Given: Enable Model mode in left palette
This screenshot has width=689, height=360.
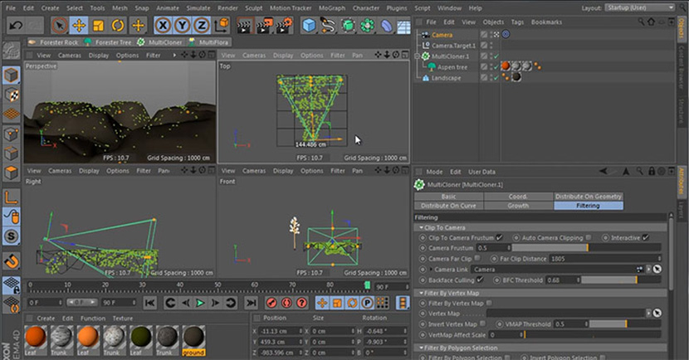Looking at the screenshot, I should click(12, 75).
